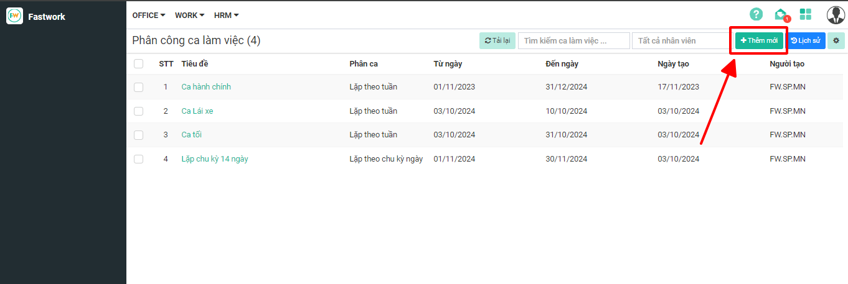The image size is (848, 284).
Task: Open Lịch sử history view
Action: click(806, 40)
